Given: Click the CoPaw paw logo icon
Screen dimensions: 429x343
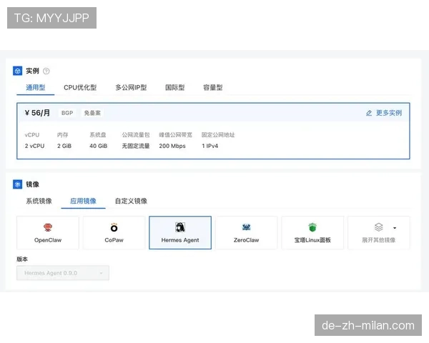Looking at the screenshot, I should click(114, 227).
